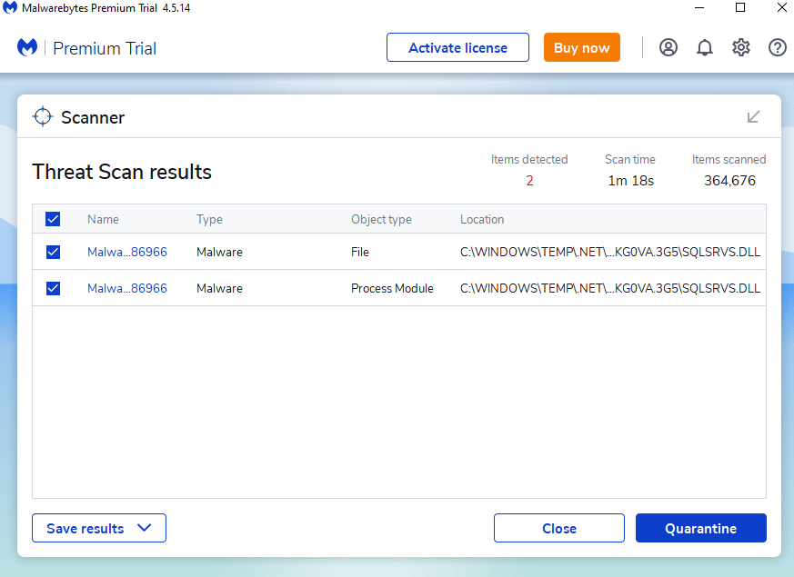
Task: Click the Malwarebytes logo beside Premium Trial
Action: (27, 47)
